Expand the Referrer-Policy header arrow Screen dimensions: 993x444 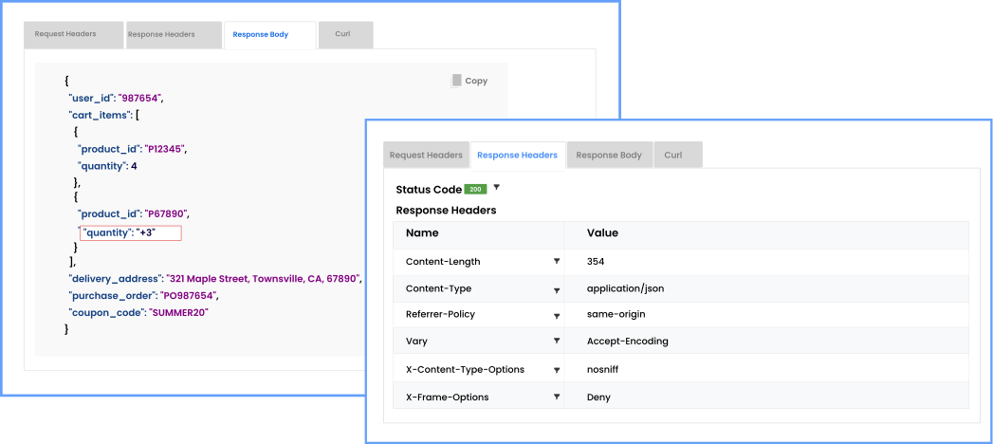click(x=557, y=315)
